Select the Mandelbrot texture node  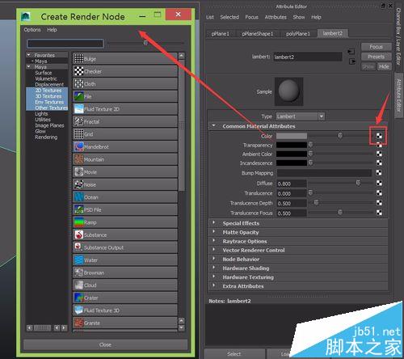coord(125,146)
